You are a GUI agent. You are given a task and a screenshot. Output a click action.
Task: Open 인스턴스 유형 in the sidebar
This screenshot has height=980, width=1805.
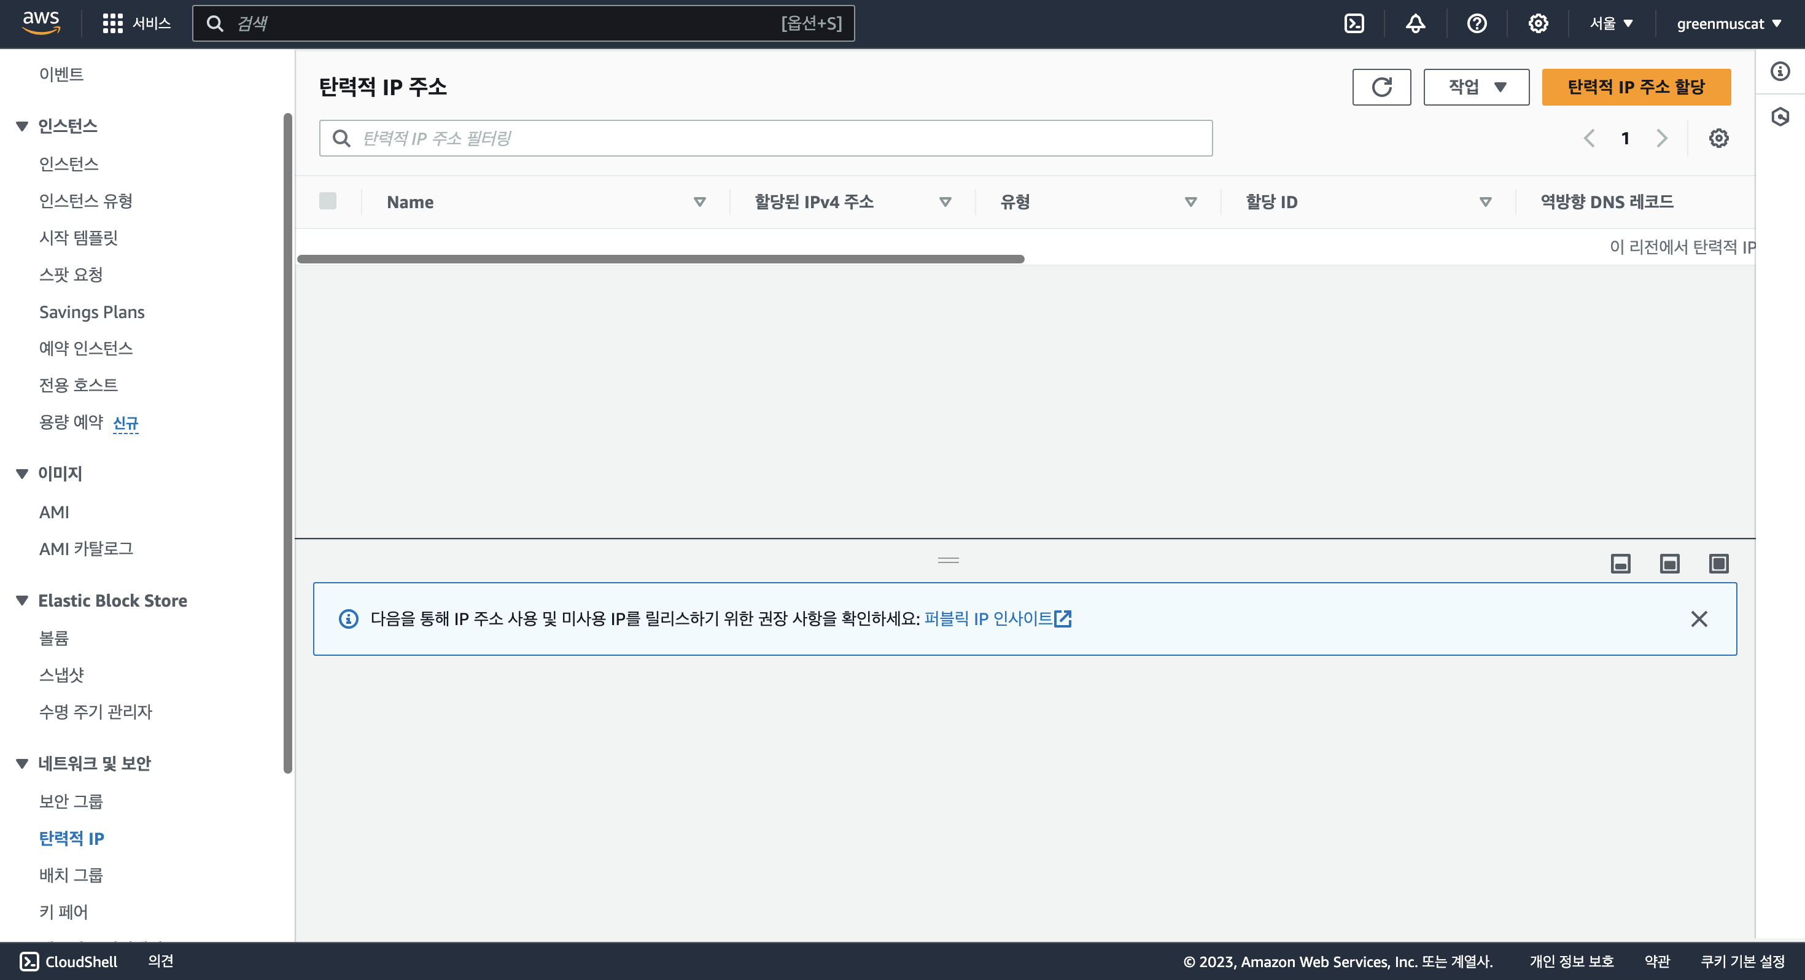point(85,201)
